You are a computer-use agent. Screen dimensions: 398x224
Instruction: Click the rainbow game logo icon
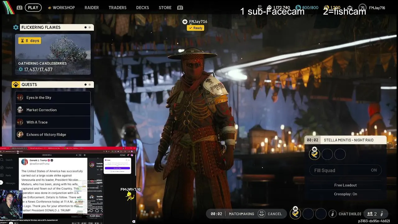click(x=9, y=7)
